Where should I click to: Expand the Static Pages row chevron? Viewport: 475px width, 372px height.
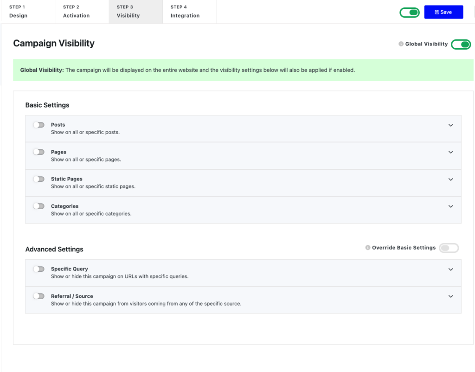(451, 180)
